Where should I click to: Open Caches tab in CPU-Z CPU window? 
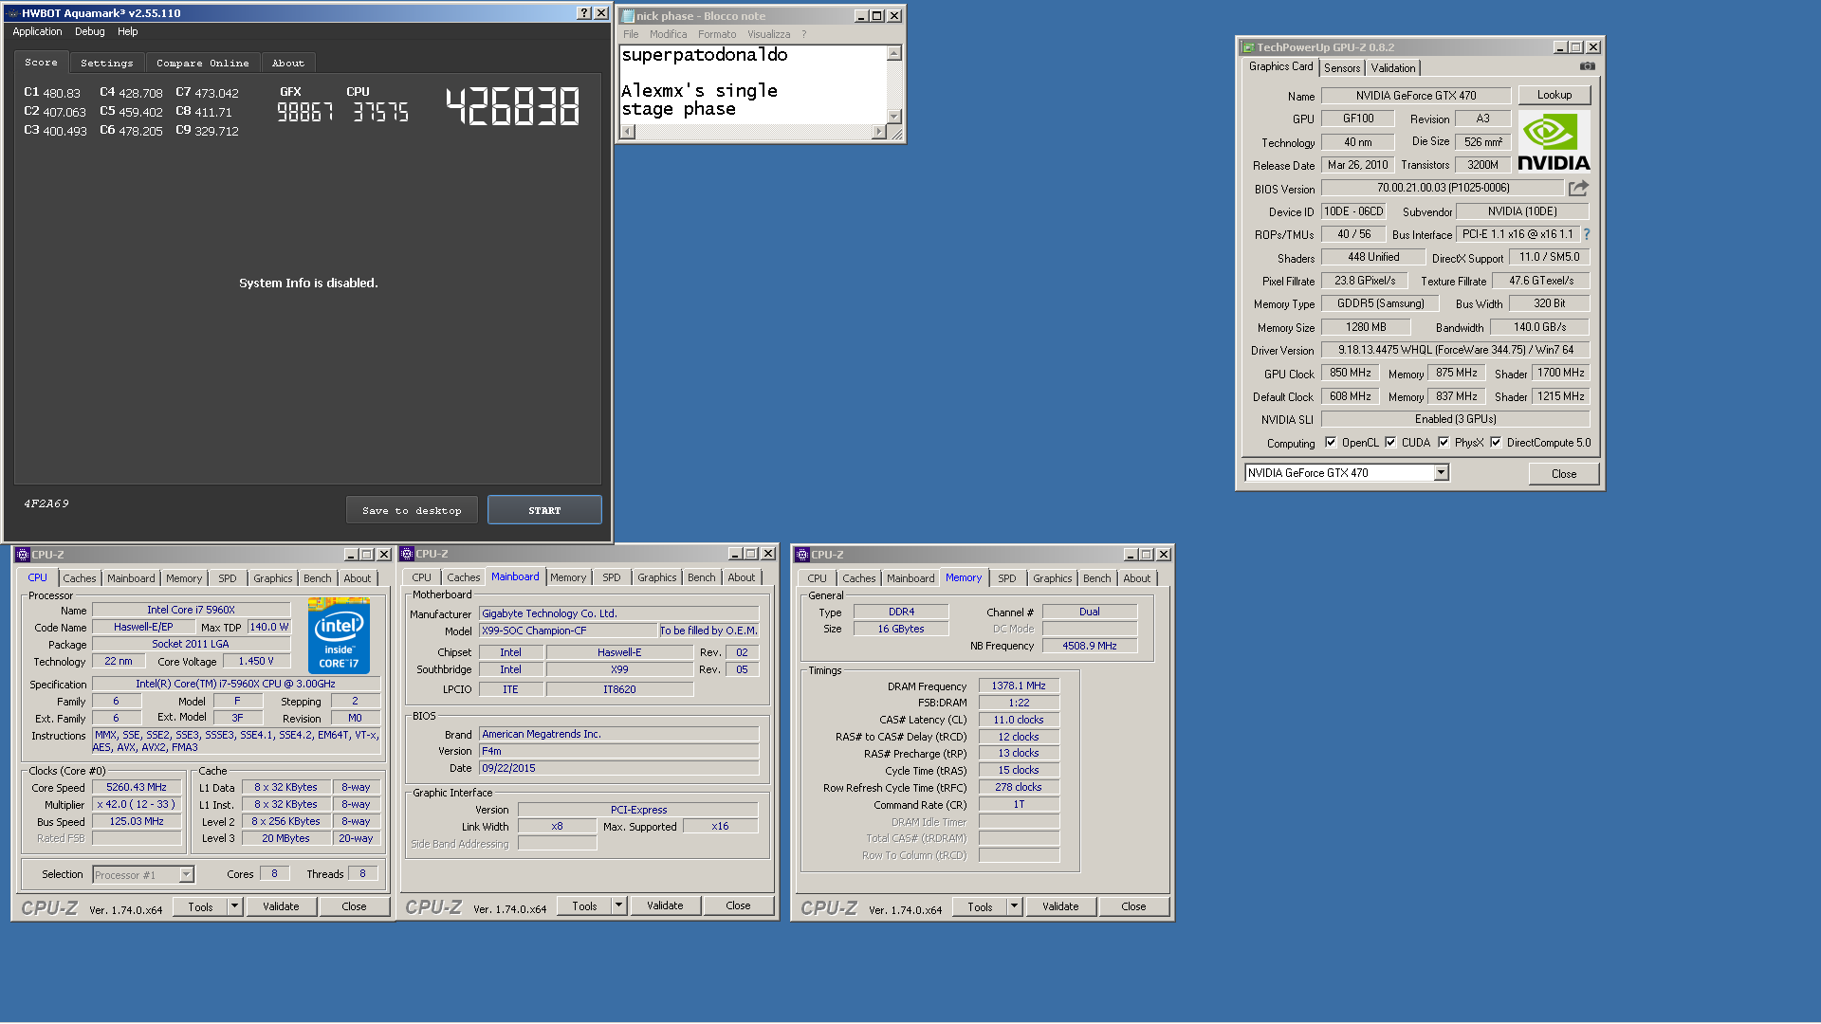pos(80,578)
